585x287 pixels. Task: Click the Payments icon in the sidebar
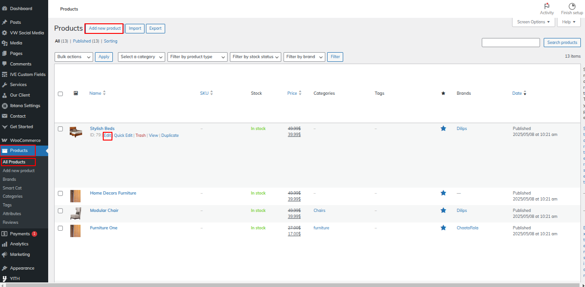coord(5,234)
